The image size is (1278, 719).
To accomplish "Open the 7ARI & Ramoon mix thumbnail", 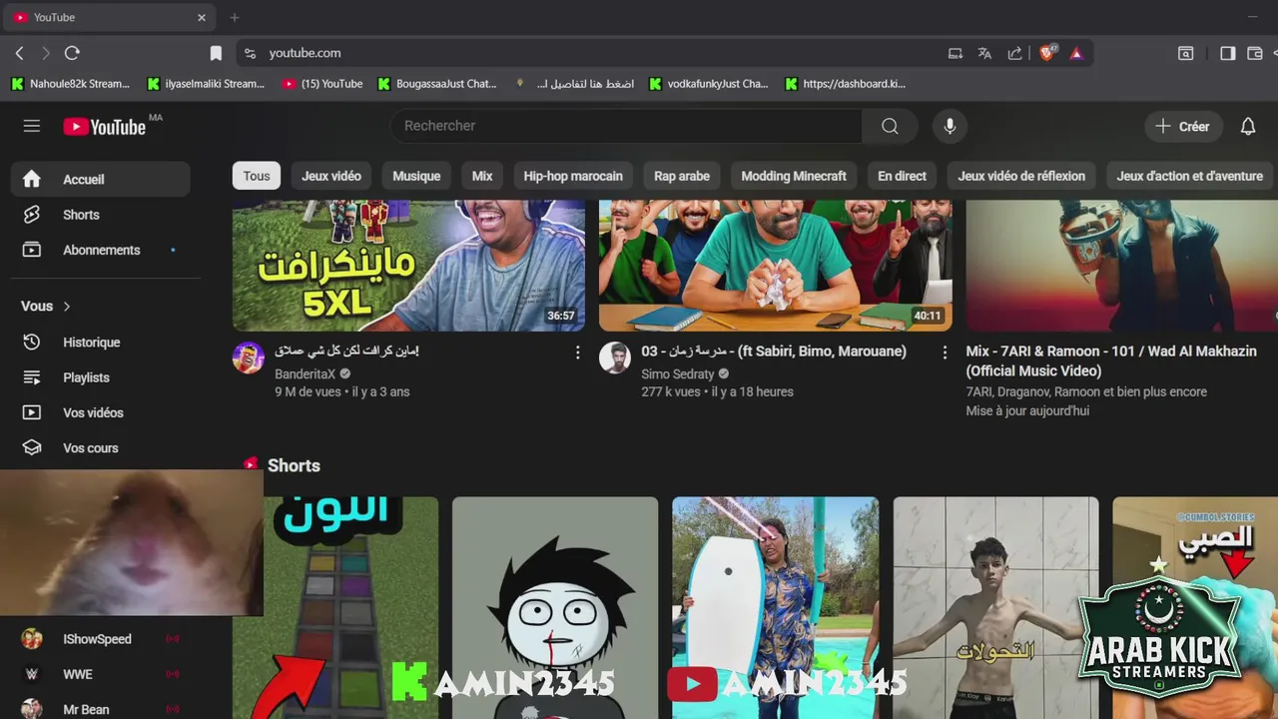I will [1121, 266].
